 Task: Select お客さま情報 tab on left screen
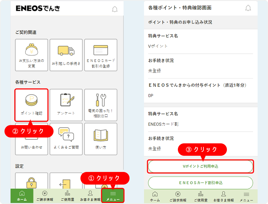[90, 196]
